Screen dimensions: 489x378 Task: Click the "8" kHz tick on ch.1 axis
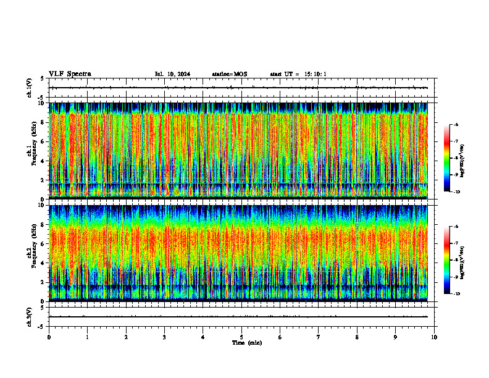(x=43, y=122)
